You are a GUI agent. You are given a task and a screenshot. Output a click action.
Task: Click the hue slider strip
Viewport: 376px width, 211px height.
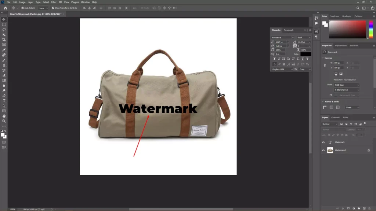pos(371,29)
